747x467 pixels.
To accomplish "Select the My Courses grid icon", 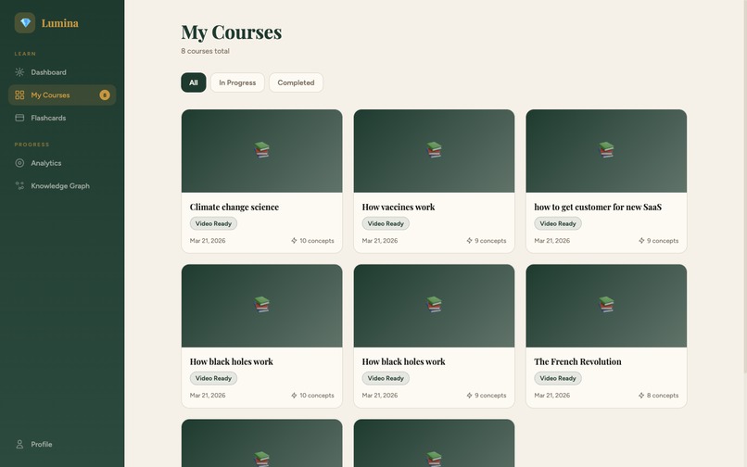I will (x=19, y=95).
